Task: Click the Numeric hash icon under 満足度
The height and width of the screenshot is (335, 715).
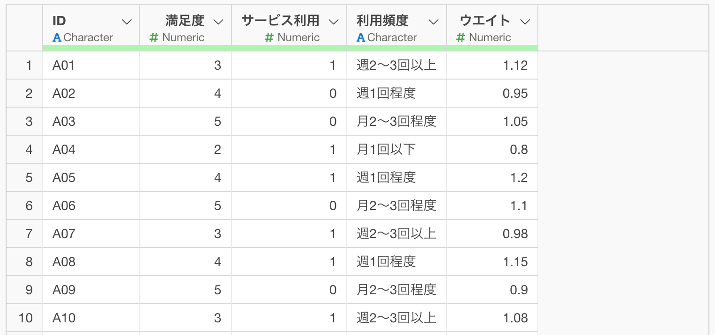Action: click(154, 38)
